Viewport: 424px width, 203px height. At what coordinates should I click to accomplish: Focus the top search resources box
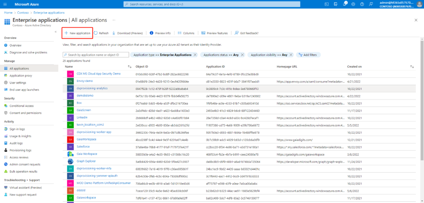[212, 4]
